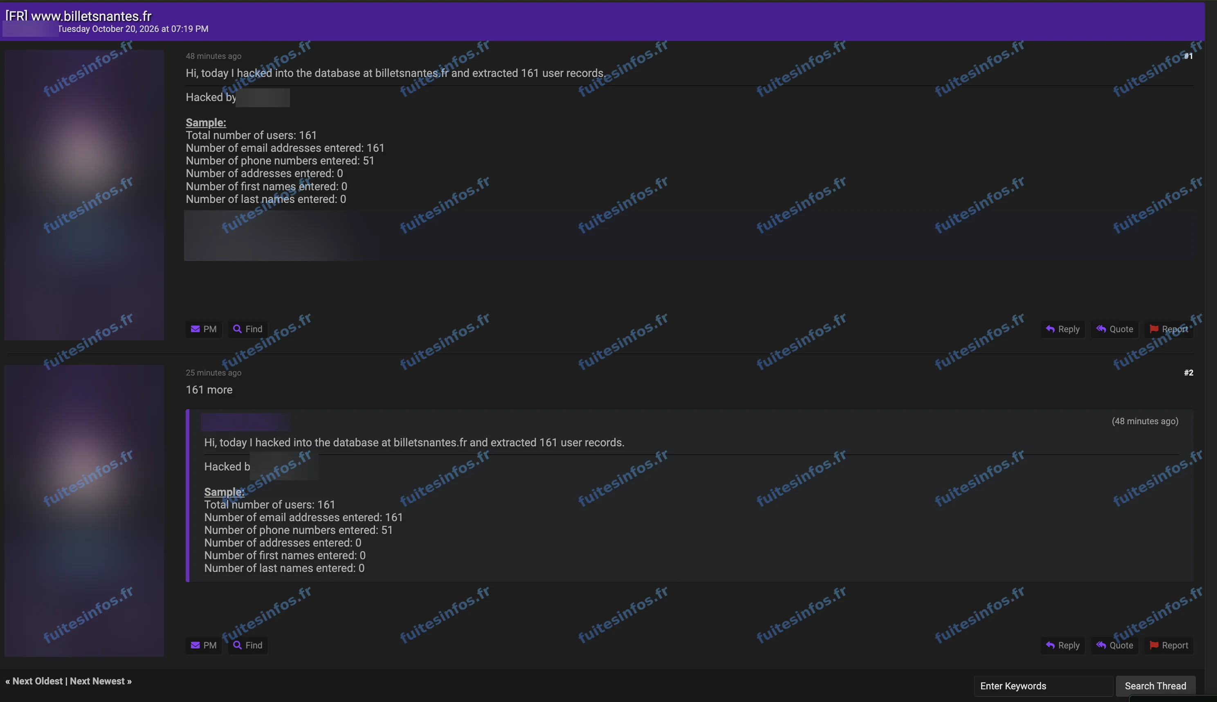Screen dimensions: 1217x702
Task: Click the blurred quoted author name in post #2
Action: [245, 422]
